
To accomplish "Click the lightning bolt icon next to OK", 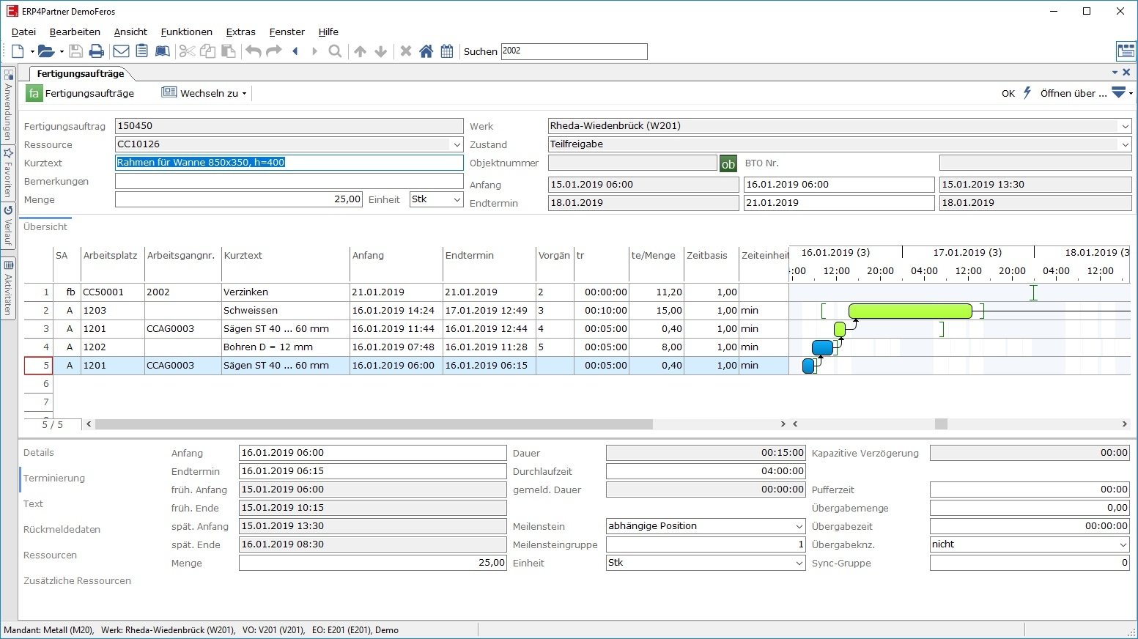I will point(1027,93).
